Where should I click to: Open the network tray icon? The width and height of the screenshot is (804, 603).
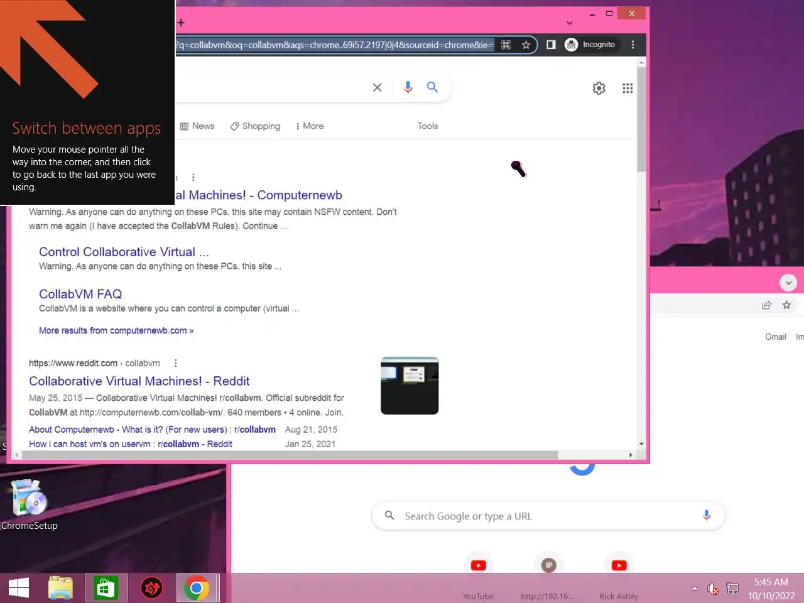click(x=732, y=589)
